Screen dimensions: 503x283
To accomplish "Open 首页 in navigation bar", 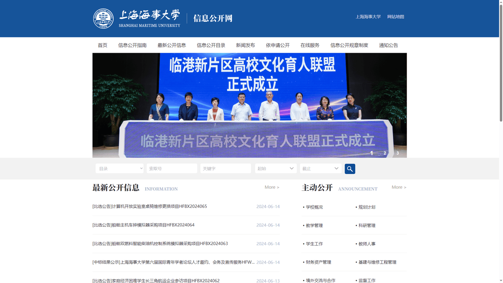I will [103, 45].
